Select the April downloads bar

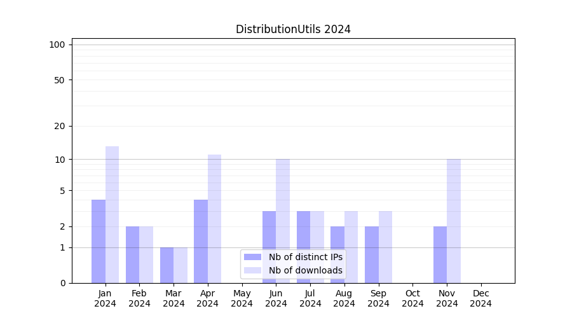215,218
